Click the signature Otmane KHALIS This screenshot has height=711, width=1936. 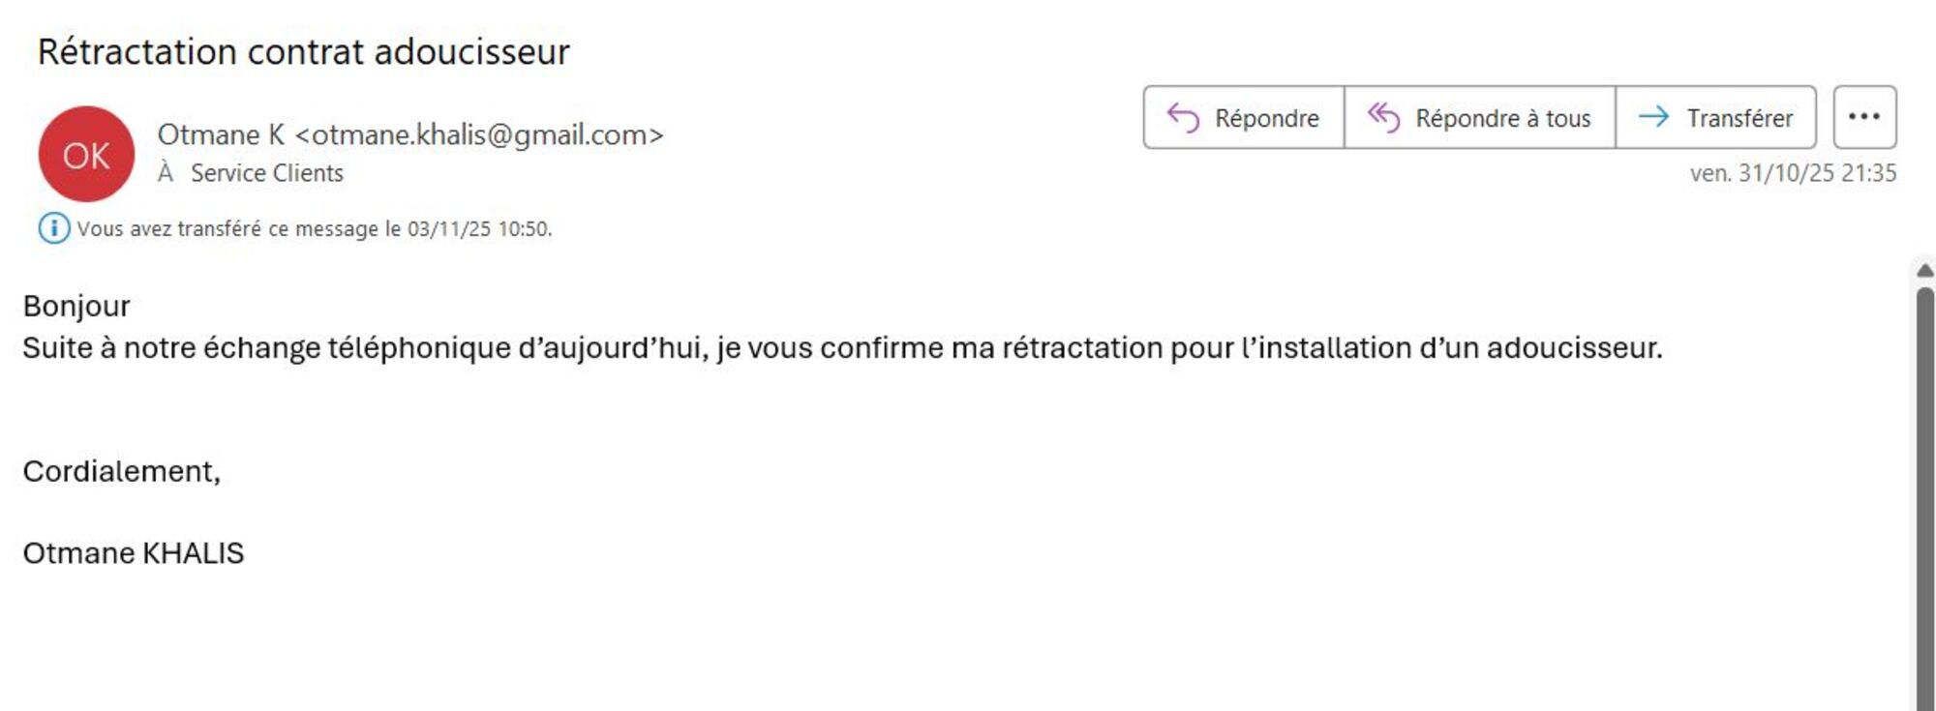coord(134,553)
